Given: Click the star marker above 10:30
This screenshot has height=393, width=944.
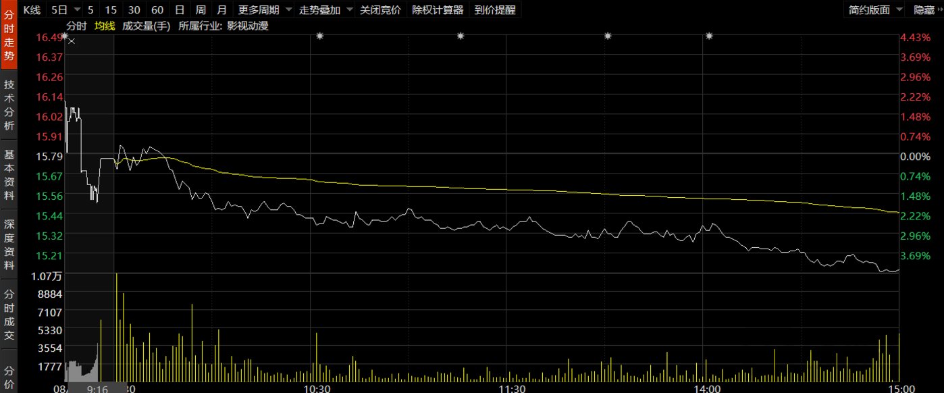Looking at the screenshot, I should point(319,36).
